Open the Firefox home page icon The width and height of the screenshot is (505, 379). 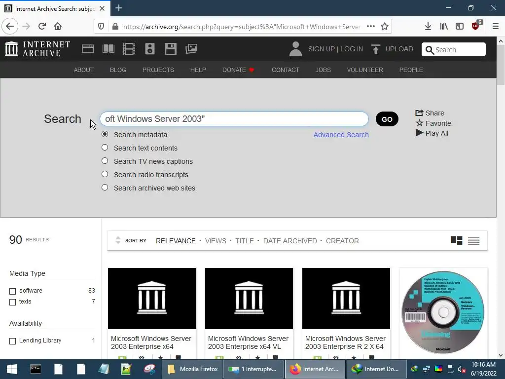coord(58,27)
